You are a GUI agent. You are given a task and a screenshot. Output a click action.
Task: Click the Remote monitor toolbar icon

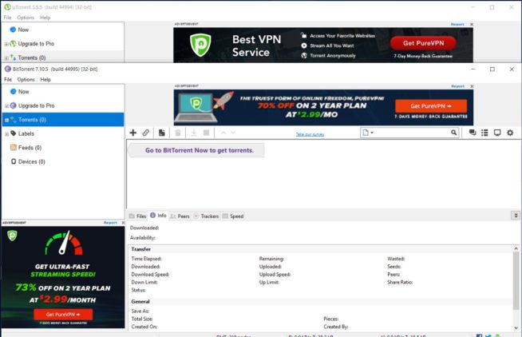(497, 133)
